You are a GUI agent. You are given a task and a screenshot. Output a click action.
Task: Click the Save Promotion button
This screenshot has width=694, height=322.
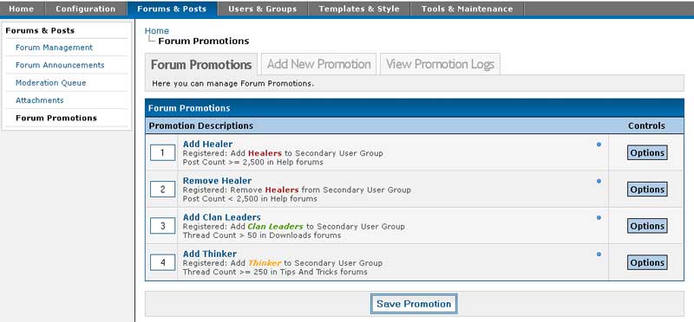414,304
